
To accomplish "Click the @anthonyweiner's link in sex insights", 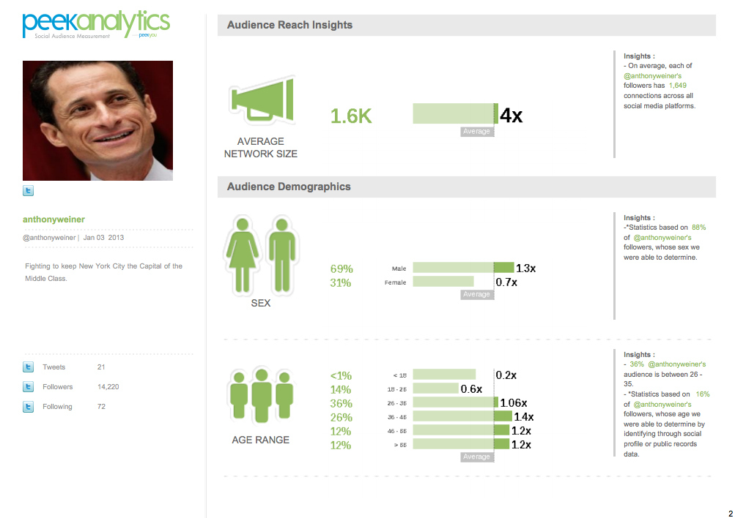I will click(x=662, y=238).
